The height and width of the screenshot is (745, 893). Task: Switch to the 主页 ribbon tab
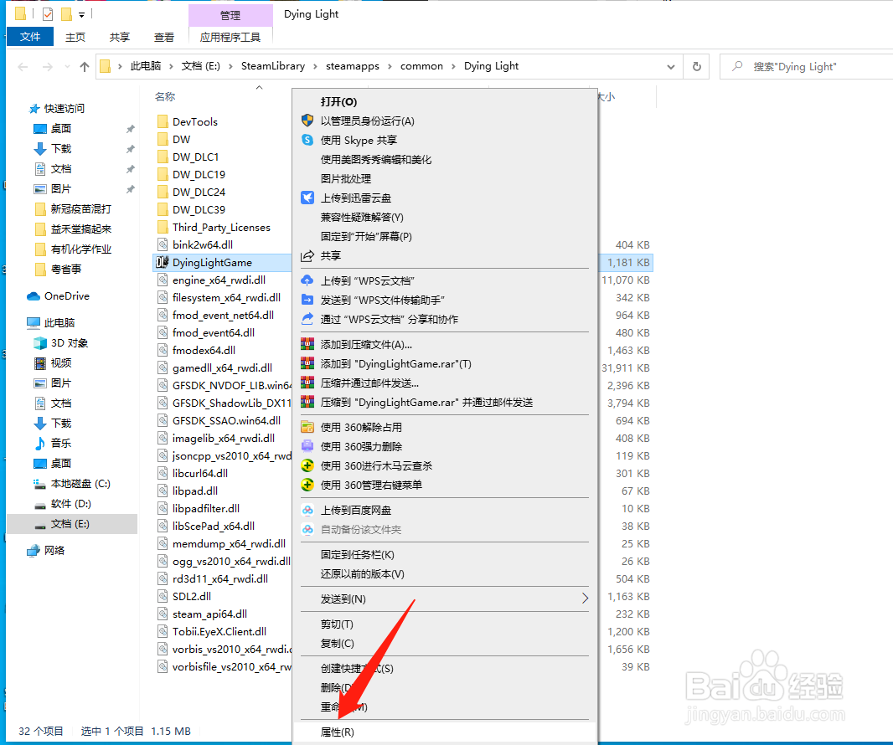(x=75, y=37)
